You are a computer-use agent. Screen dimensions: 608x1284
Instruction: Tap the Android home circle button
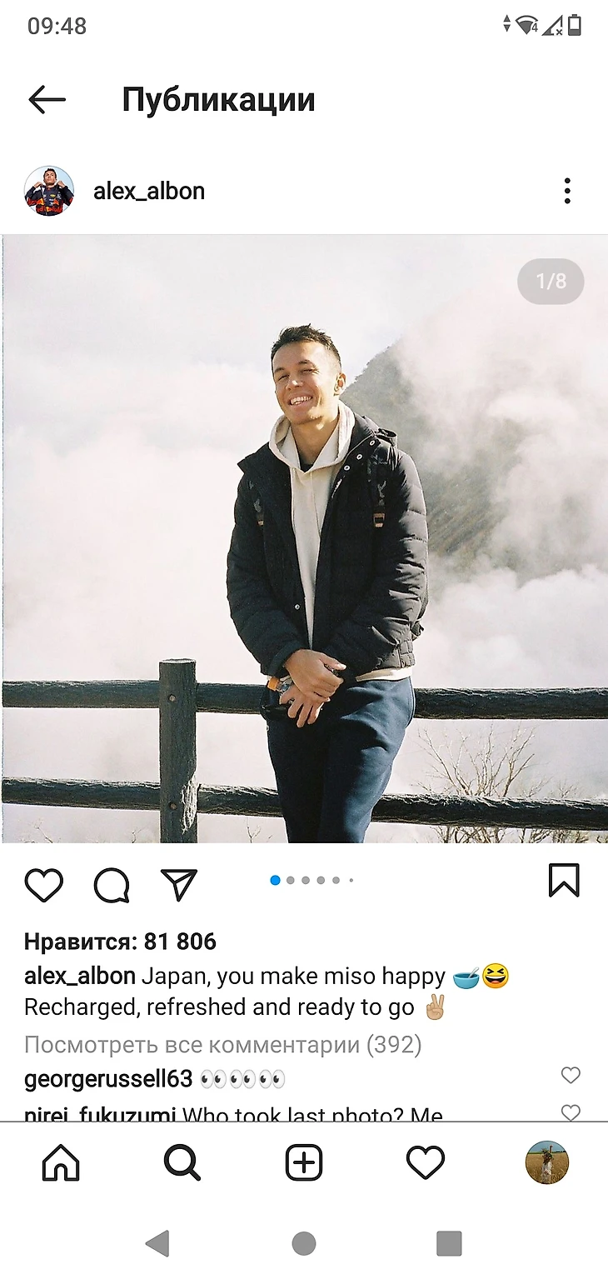[x=304, y=1244]
